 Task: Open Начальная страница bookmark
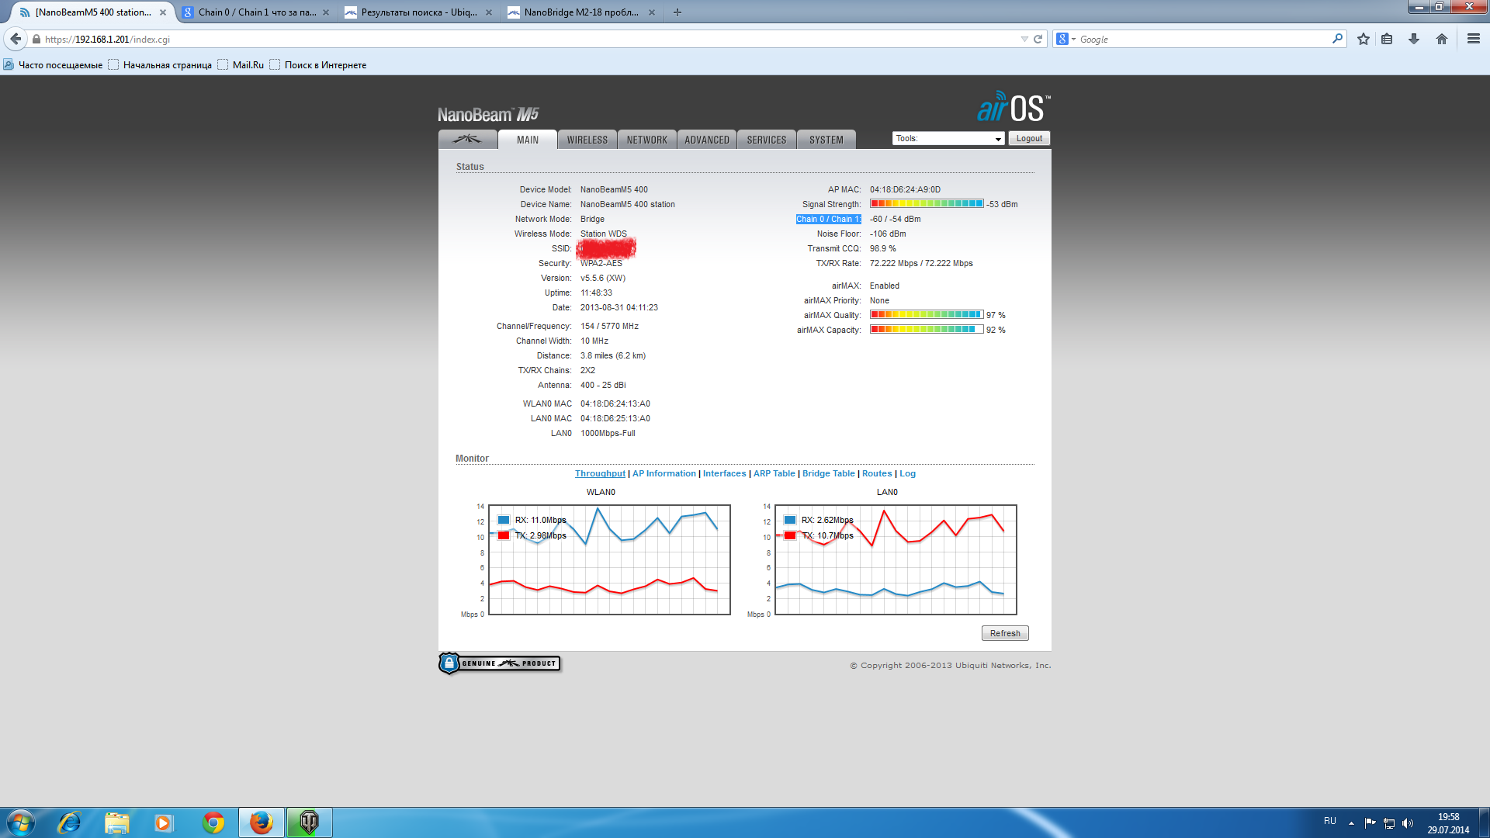[160, 65]
